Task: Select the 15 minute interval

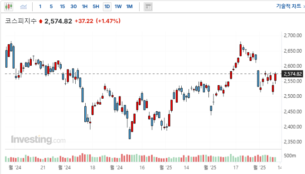Action: coord(62,7)
